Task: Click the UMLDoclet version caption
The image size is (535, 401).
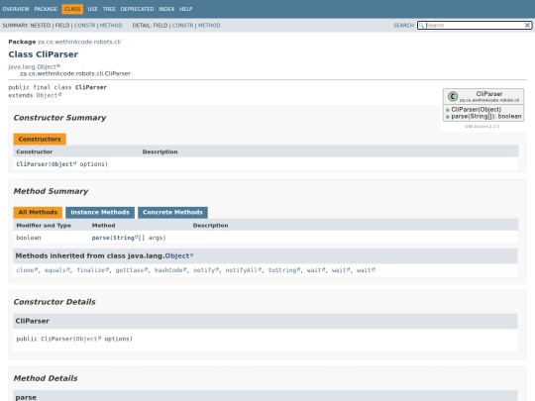Action: [481, 126]
